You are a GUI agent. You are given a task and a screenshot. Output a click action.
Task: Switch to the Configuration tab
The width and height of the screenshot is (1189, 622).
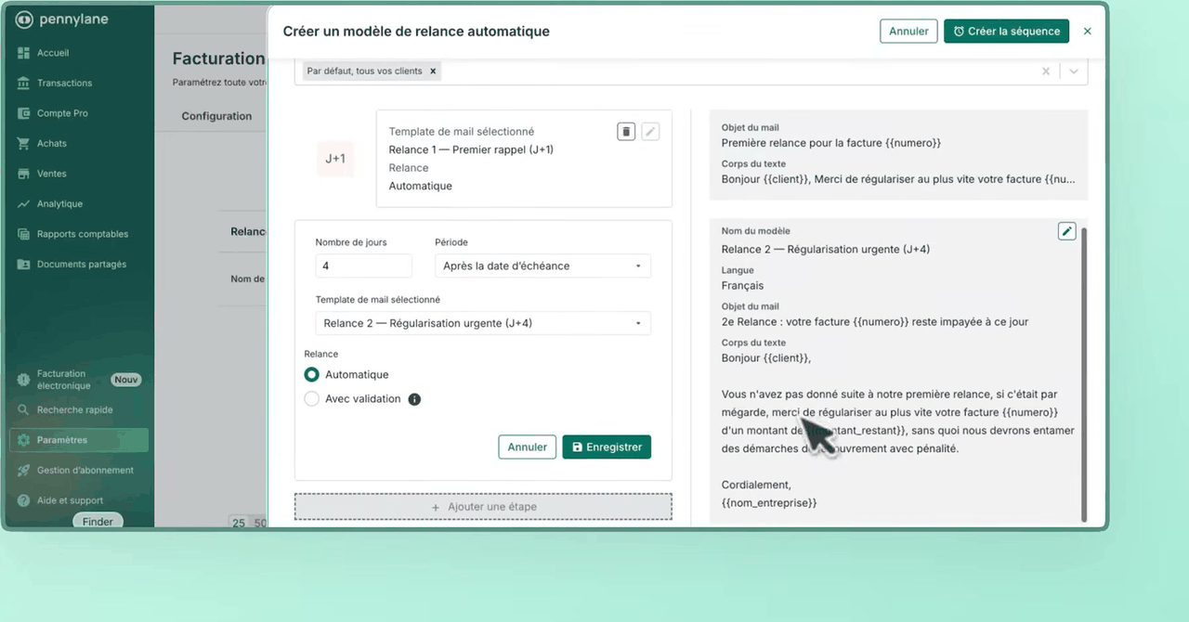pos(216,116)
